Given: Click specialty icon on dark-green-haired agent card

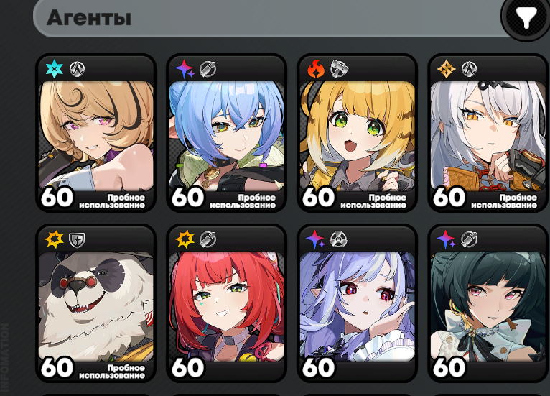Looking at the screenshot, I should 469,240.
